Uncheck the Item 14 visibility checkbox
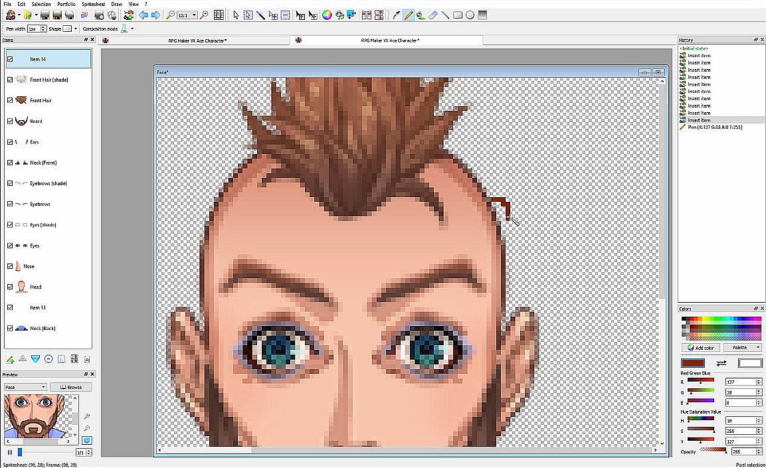Image resolution: width=766 pixels, height=468 pixels. (x=10, y=59)
